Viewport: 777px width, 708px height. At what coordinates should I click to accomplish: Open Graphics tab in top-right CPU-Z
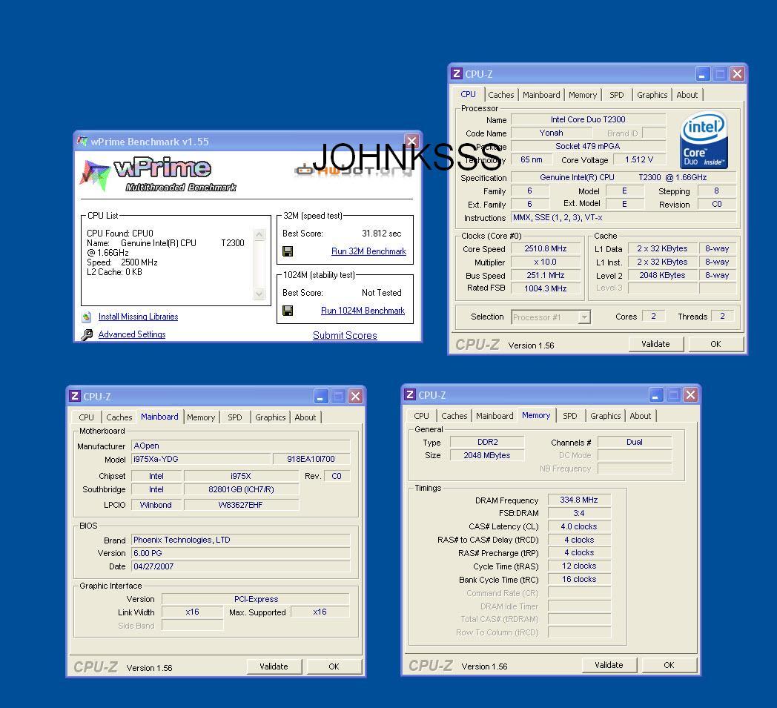click(x=652, y=95)
